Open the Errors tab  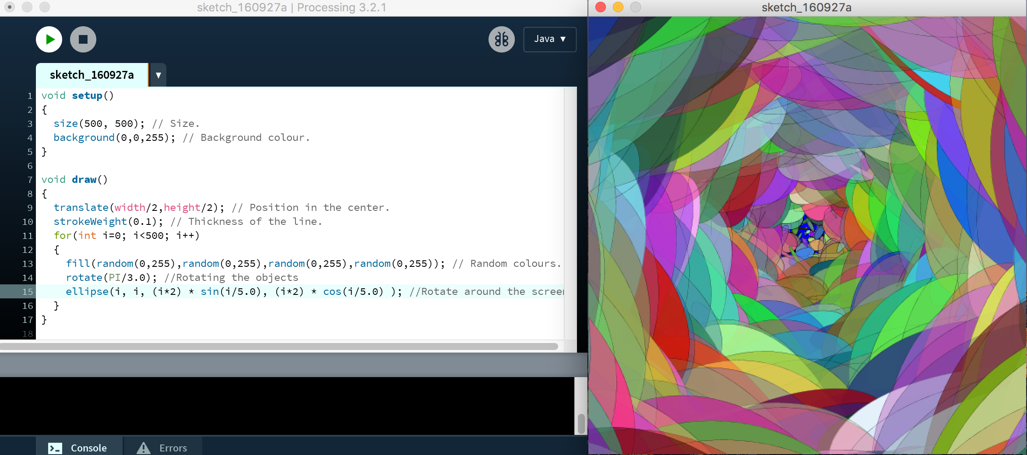tap(162, 448)
